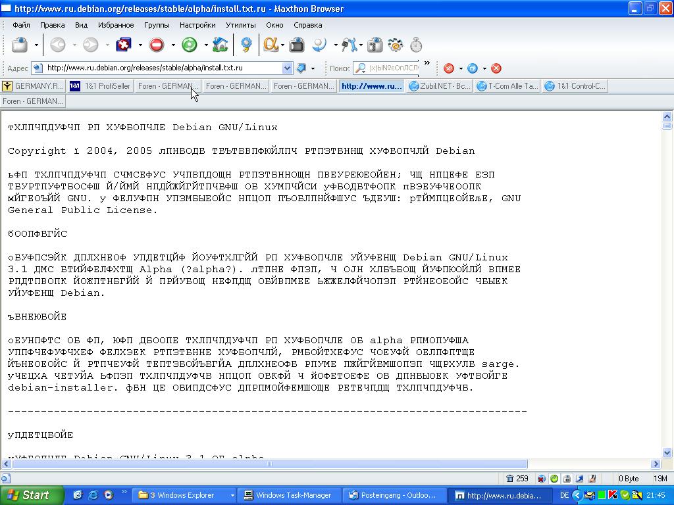Open the address bar URL history dropdown
Screen dimensions: 674x505
tap(287, 68)
